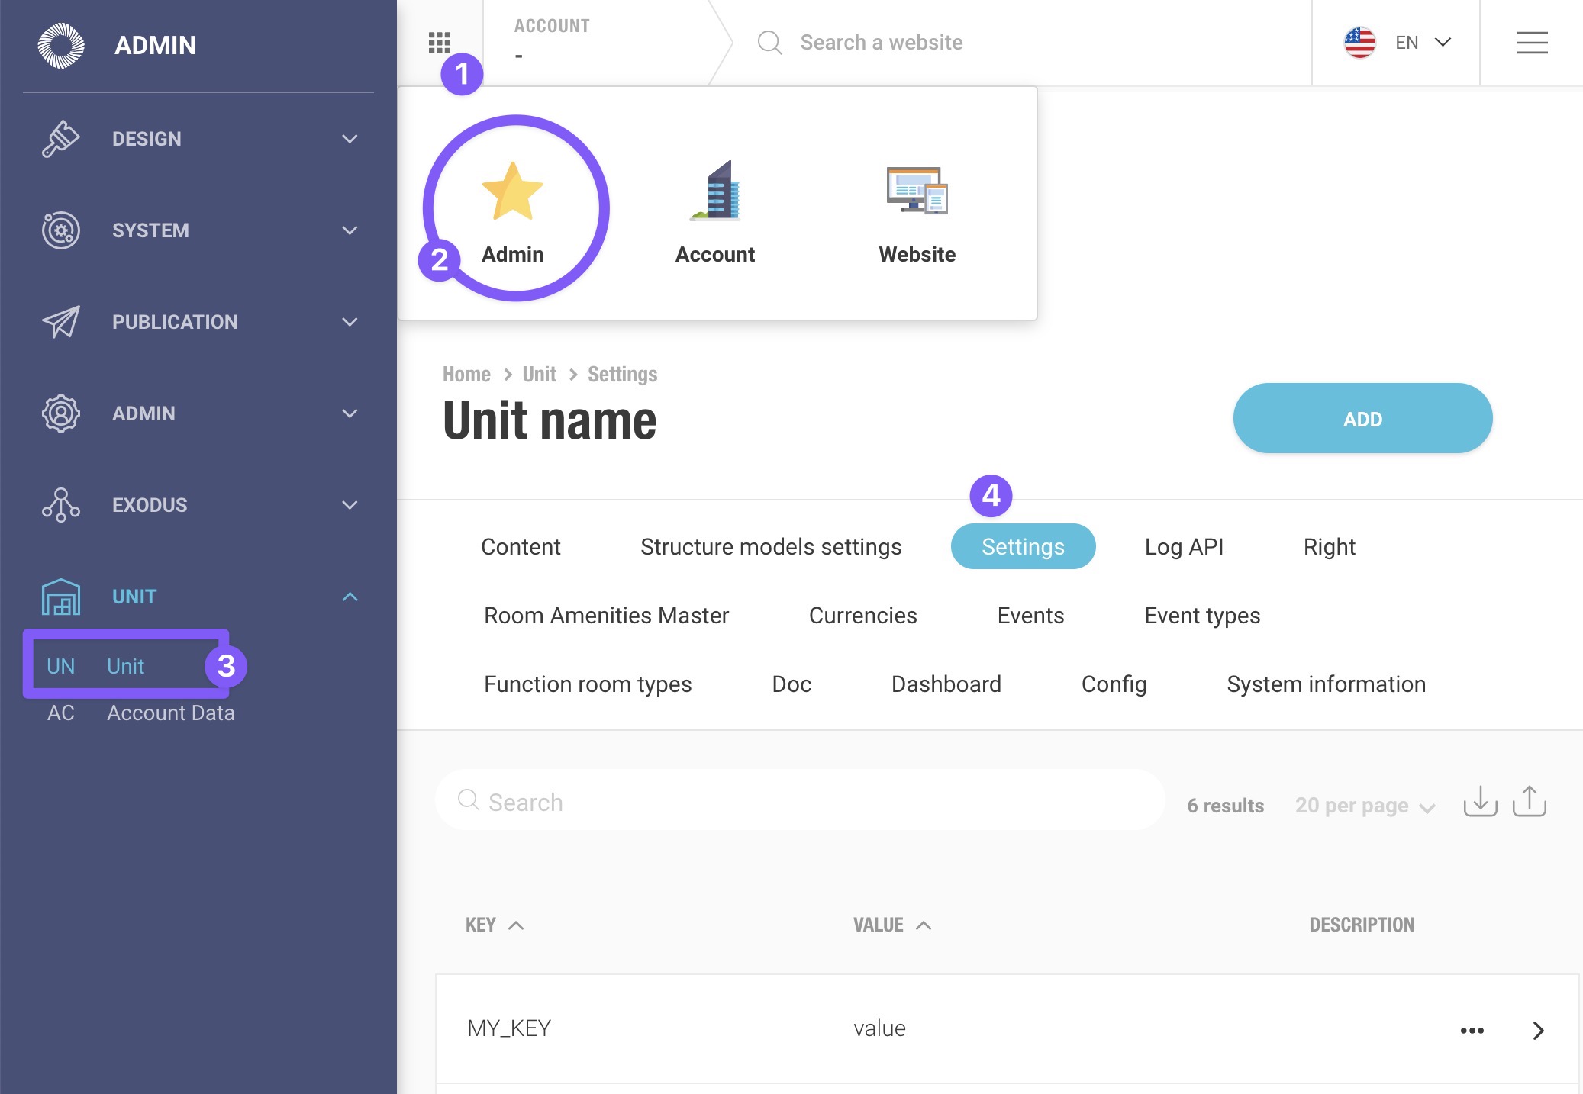The width and height of the screenshot is (1583, 1094).
Task: Click the download icon near results
Action: coord(1480,802)
